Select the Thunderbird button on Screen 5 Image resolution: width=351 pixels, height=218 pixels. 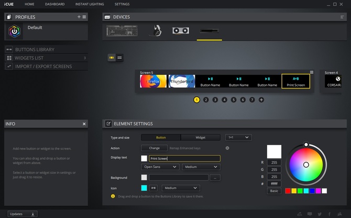pyautogui.click(x=182, y=81)
